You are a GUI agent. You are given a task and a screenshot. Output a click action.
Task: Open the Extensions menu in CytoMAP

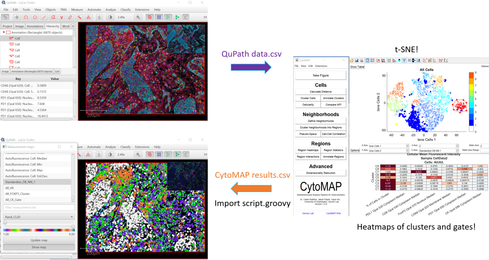321,66
